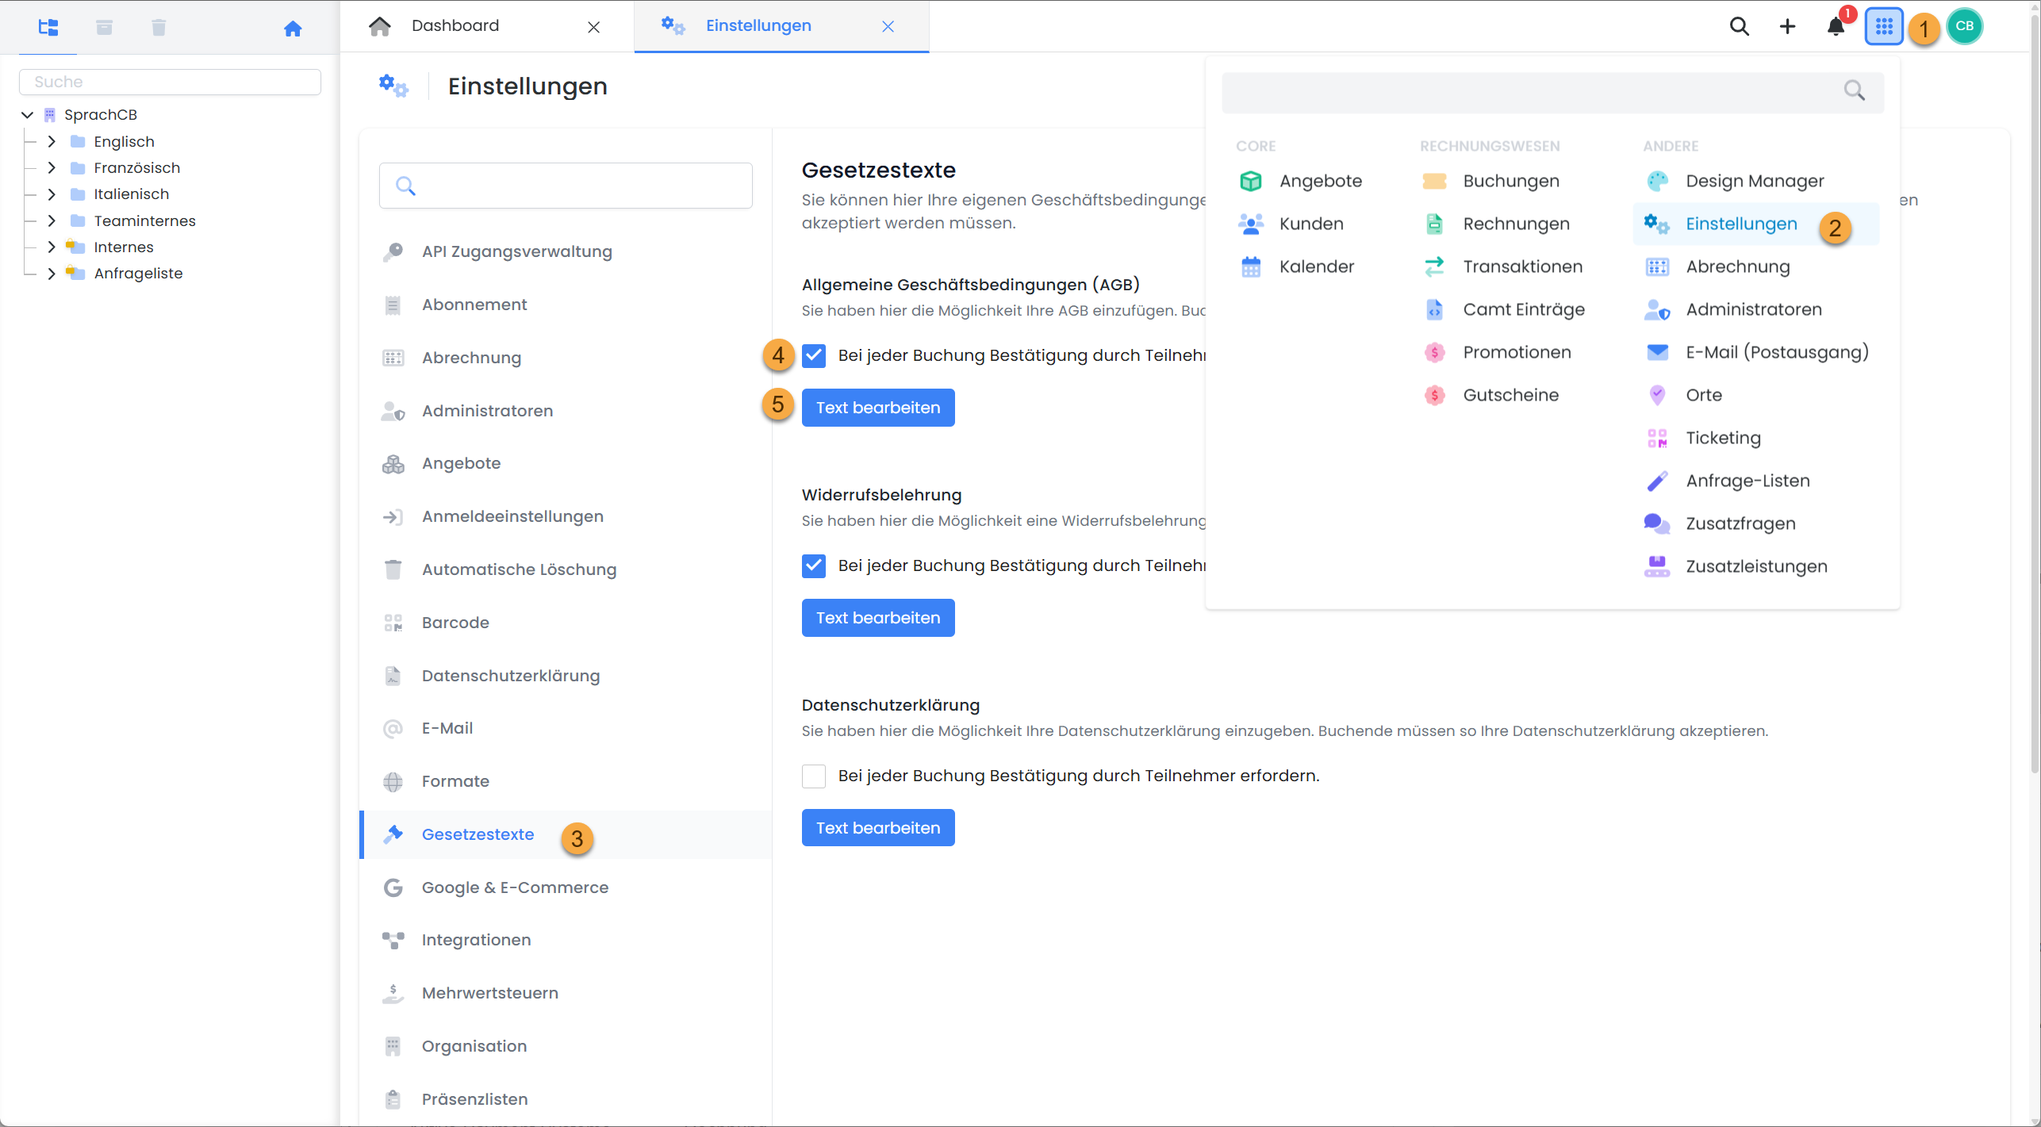This screenshot has height=1127, width=2041.
Task: Disable the Widerrufsbelehrung confirmation checkbox
Action: point(814,565)
